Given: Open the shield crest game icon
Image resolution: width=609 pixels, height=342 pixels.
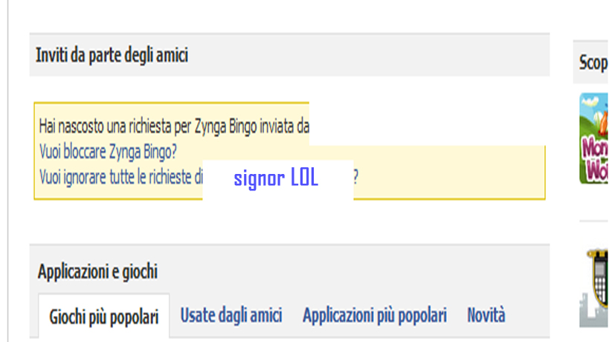Looking at the screenshot, I should (598, 277).
